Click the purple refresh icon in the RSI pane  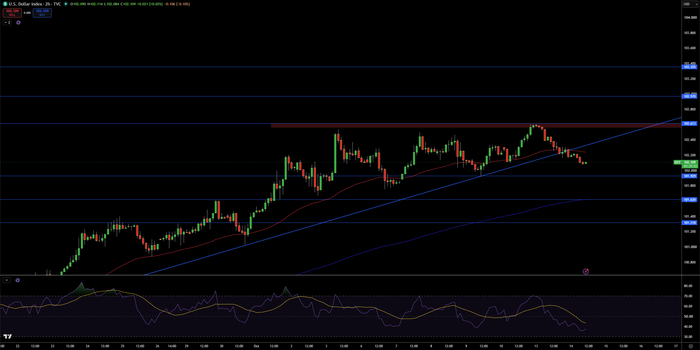[x=18, y=280]
